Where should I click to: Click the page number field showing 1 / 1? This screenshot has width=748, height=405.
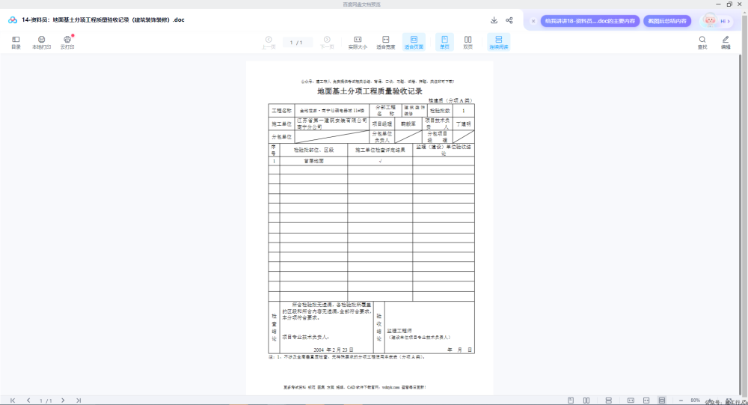pos(296,43)
